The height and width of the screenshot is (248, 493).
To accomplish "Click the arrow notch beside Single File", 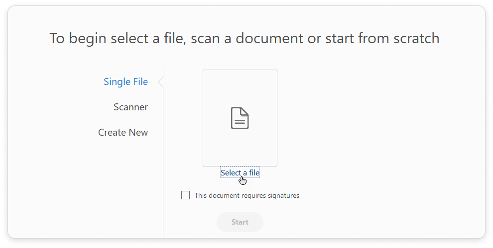I will [161, 82].
